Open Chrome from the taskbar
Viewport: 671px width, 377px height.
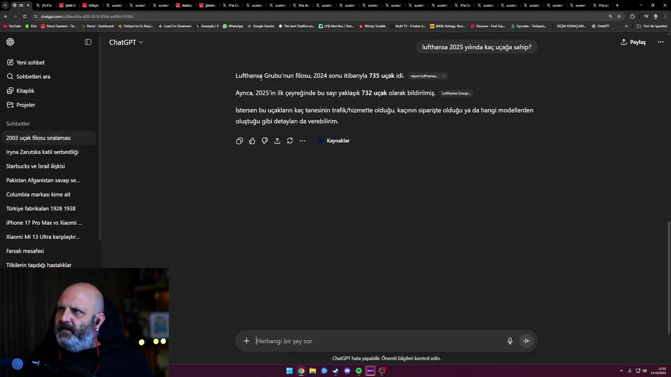301,371
